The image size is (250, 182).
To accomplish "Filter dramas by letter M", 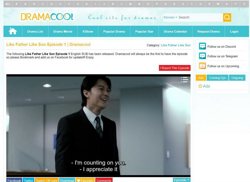I will coord(131,4).
